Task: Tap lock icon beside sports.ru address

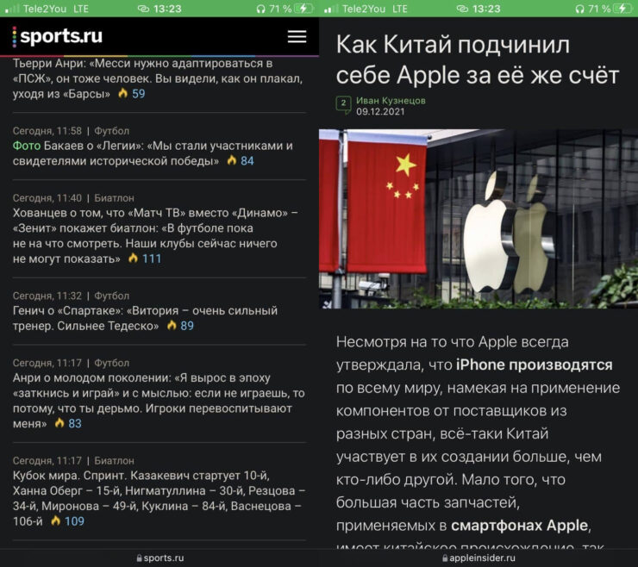Action: click(140, 558)
